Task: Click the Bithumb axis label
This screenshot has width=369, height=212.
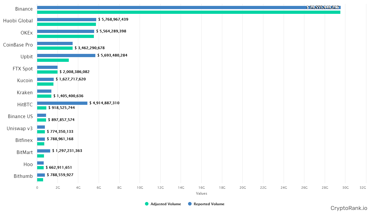Action: click(23, 176)
